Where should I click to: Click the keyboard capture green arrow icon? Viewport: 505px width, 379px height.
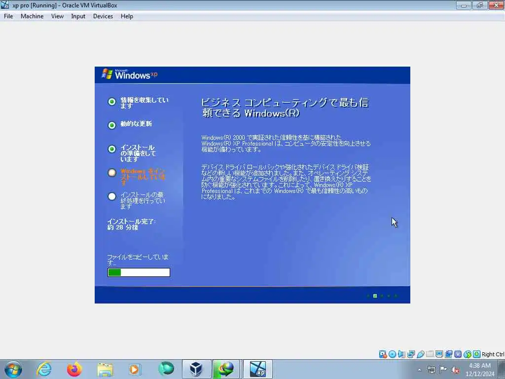(477, 354)
